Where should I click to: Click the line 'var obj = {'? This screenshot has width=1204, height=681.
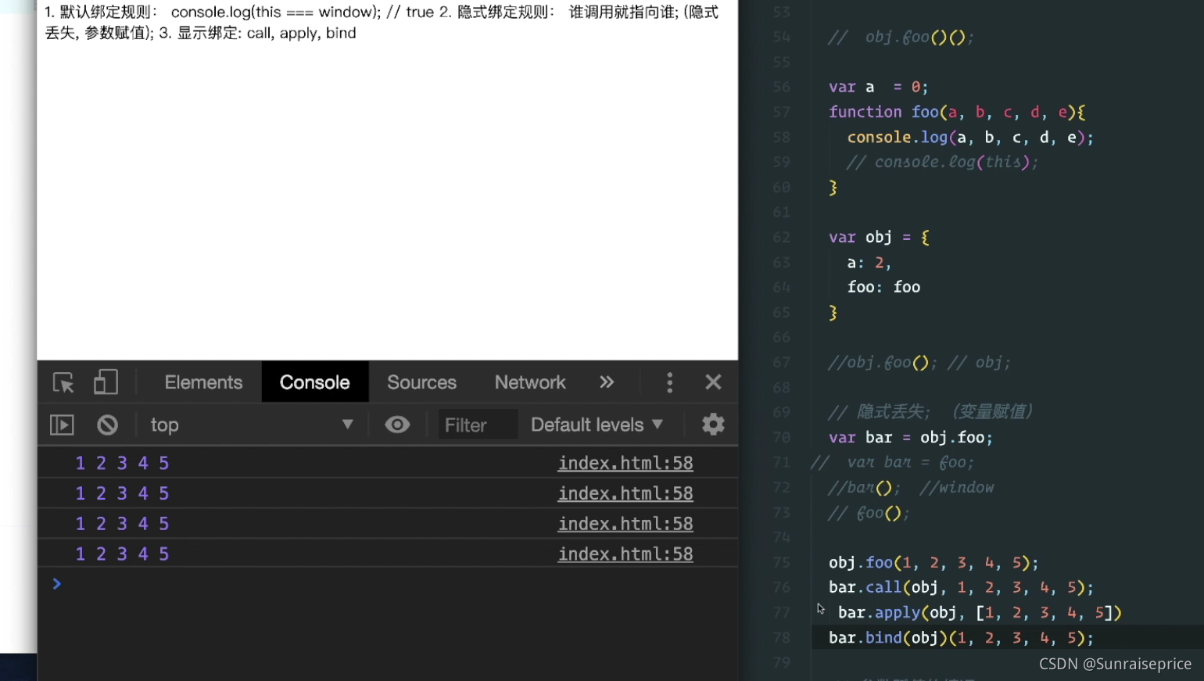pyautogui.click(x=879, y=237)
